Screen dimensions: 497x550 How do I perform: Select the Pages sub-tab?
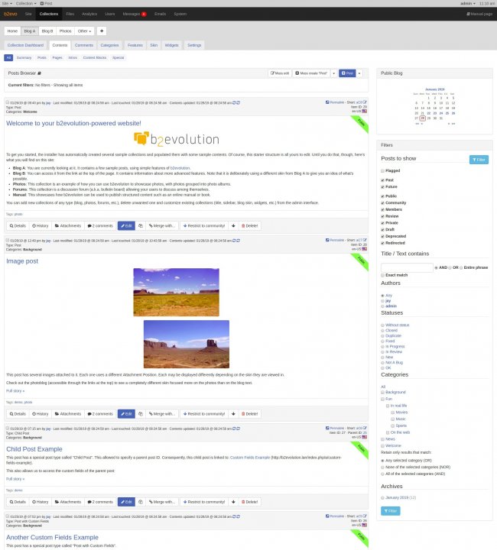(57, 58)
